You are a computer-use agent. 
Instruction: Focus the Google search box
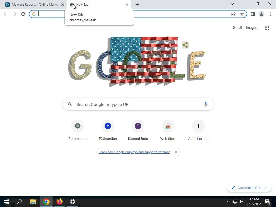138,104
